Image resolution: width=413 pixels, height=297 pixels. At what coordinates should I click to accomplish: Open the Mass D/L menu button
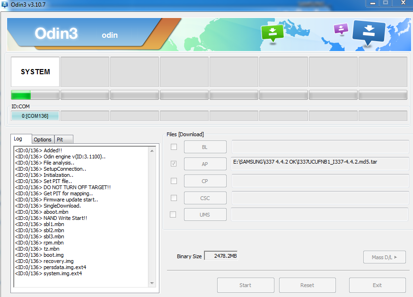(385, 257)
